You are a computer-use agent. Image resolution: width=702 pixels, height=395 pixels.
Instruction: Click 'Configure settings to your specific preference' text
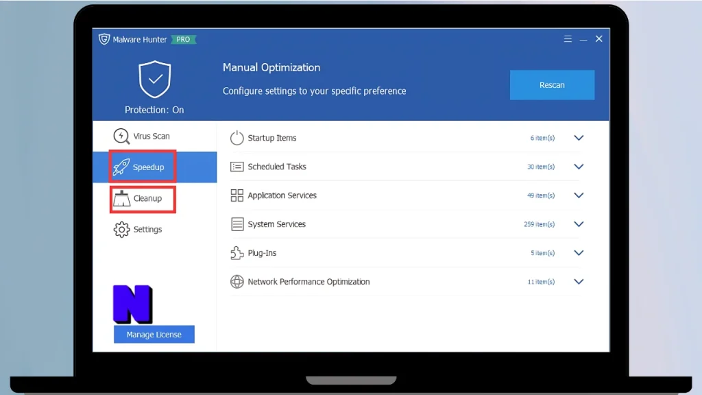314,91
